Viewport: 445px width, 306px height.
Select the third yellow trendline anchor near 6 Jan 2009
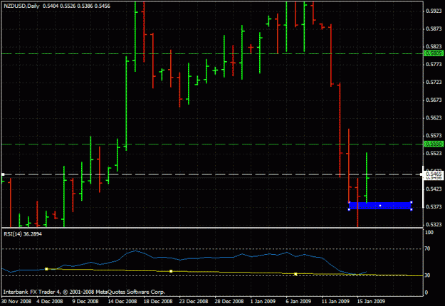pos(295,274)
